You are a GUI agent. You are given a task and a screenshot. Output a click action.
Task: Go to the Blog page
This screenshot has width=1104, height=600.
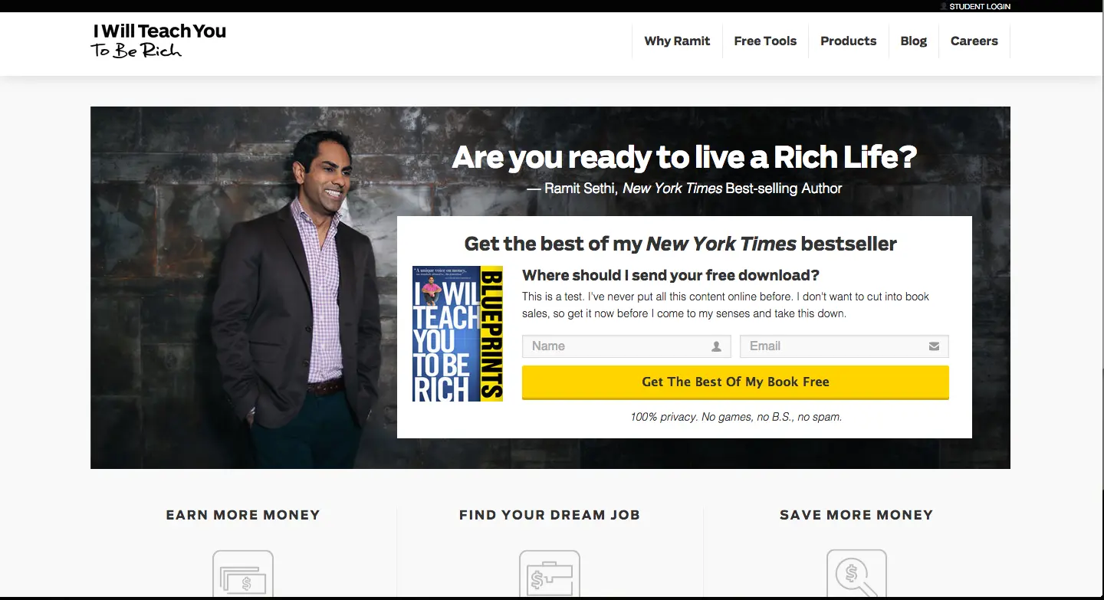(913, 41)
